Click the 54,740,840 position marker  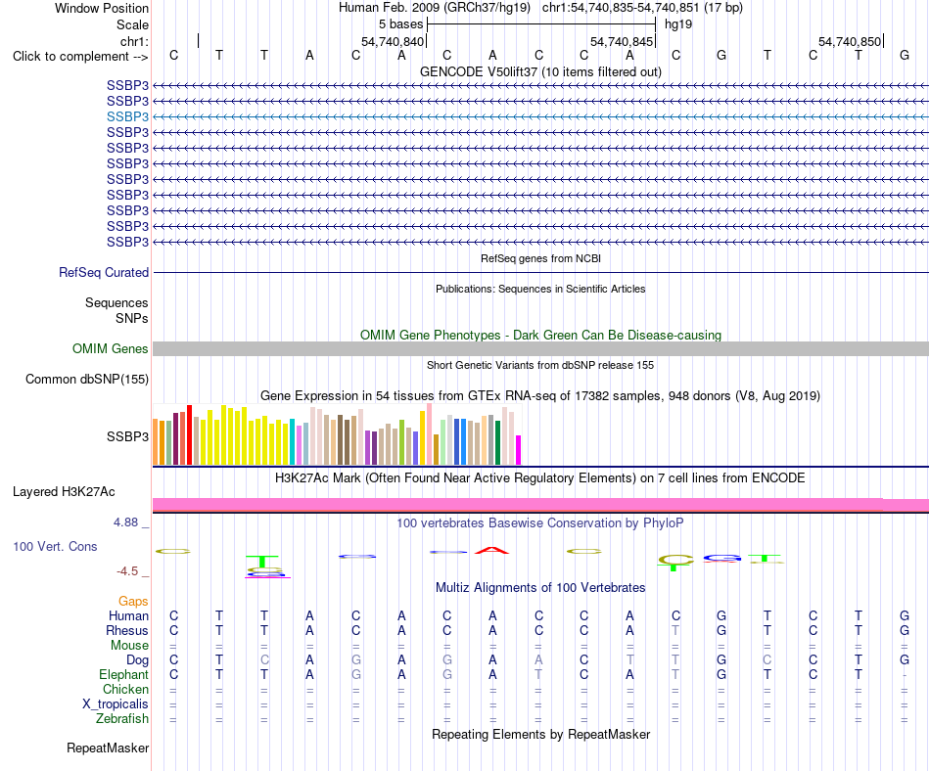point(393,41)
